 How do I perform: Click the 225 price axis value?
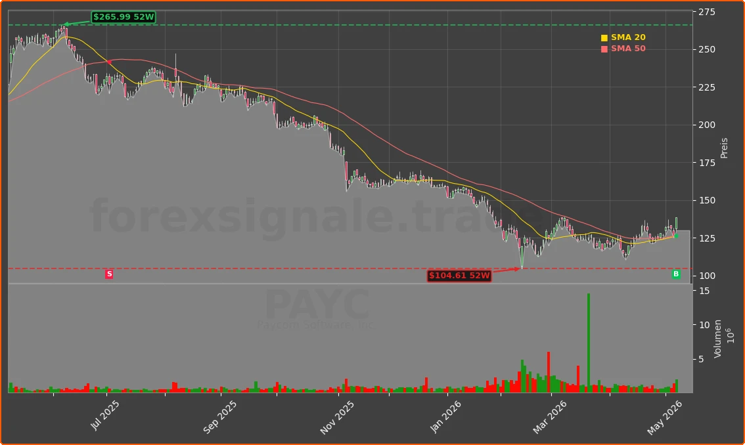tap(706, 87)
